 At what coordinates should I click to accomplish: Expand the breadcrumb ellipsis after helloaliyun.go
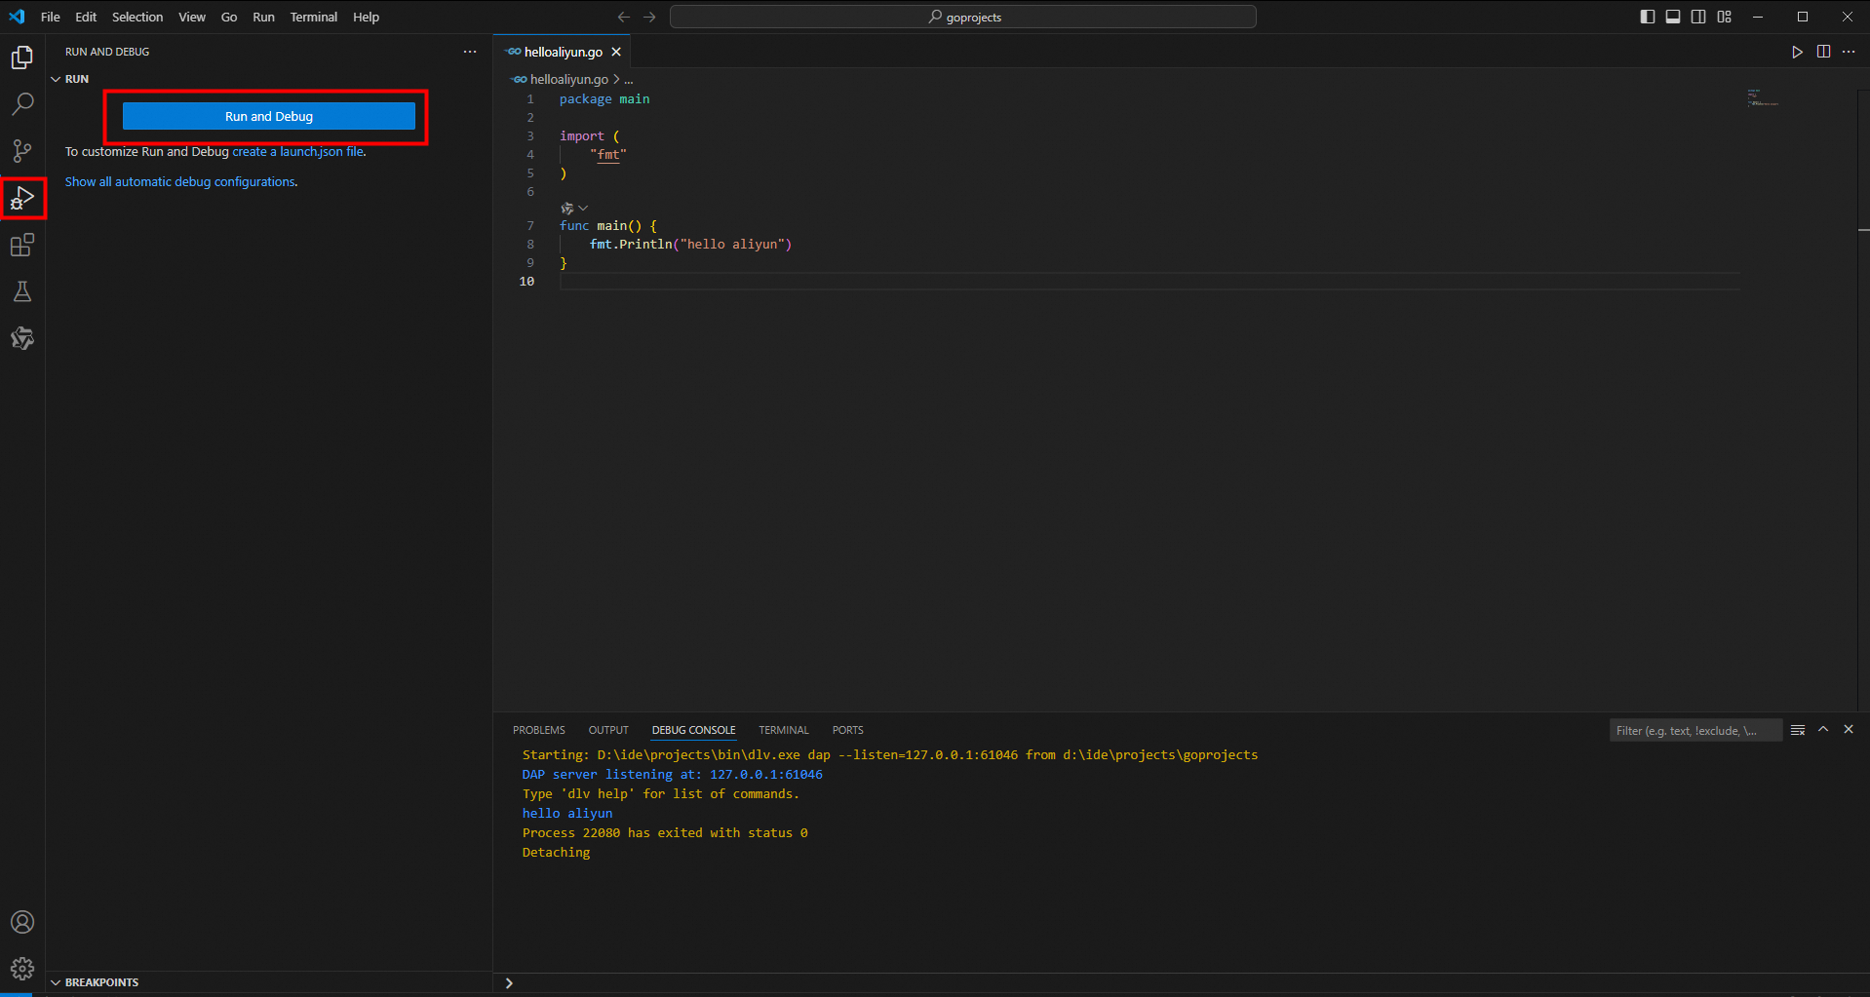(629, 80)
